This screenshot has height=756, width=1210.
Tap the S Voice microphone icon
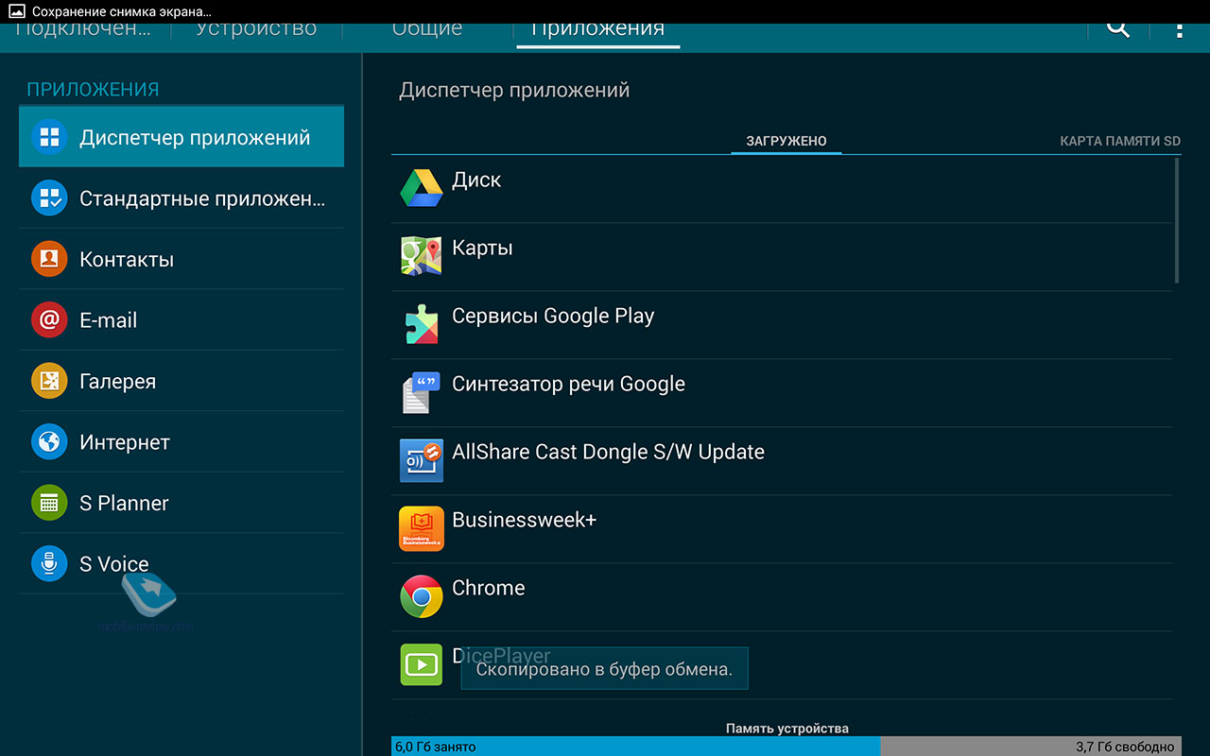coord(49,564)
